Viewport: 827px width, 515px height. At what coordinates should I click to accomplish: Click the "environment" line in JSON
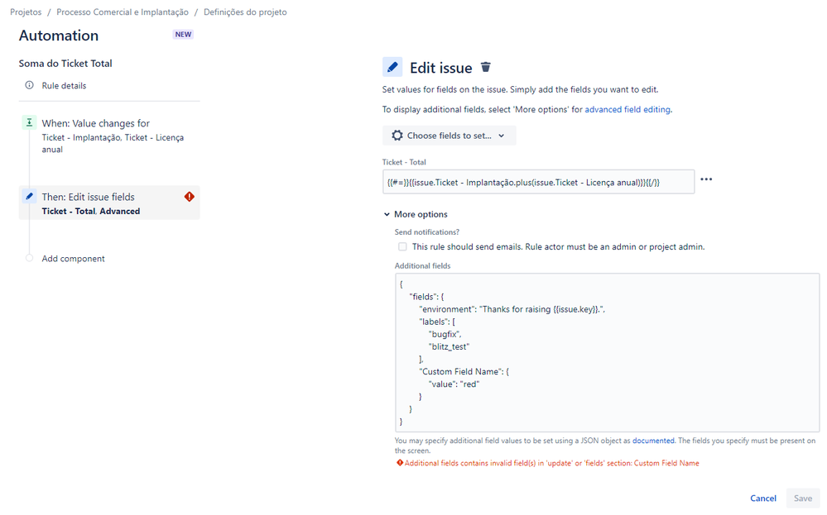512,309
